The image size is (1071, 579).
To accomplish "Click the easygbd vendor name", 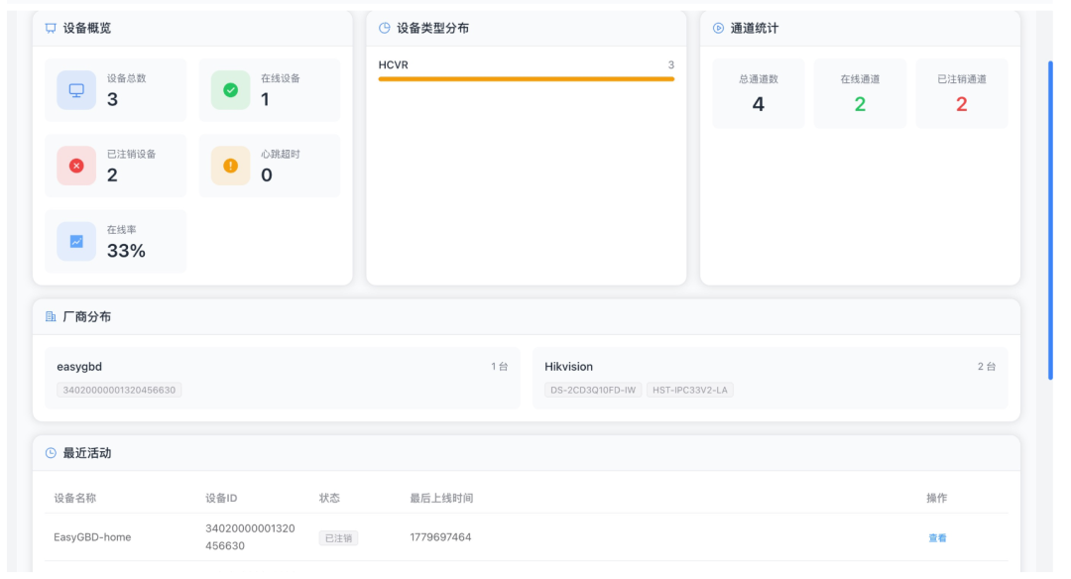I will tap(79, 367).
